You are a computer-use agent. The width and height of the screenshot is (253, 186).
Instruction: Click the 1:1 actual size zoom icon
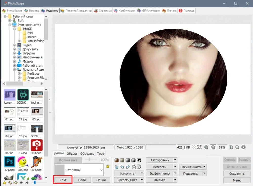[x=206, y=147]
